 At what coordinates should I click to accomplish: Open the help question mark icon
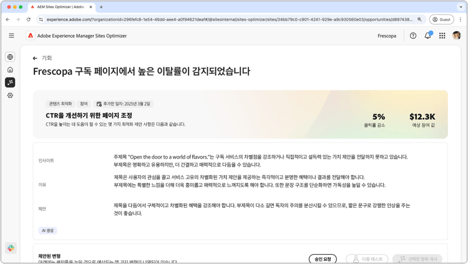point(413,36)
